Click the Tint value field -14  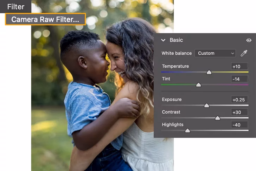tap(239, 79)
